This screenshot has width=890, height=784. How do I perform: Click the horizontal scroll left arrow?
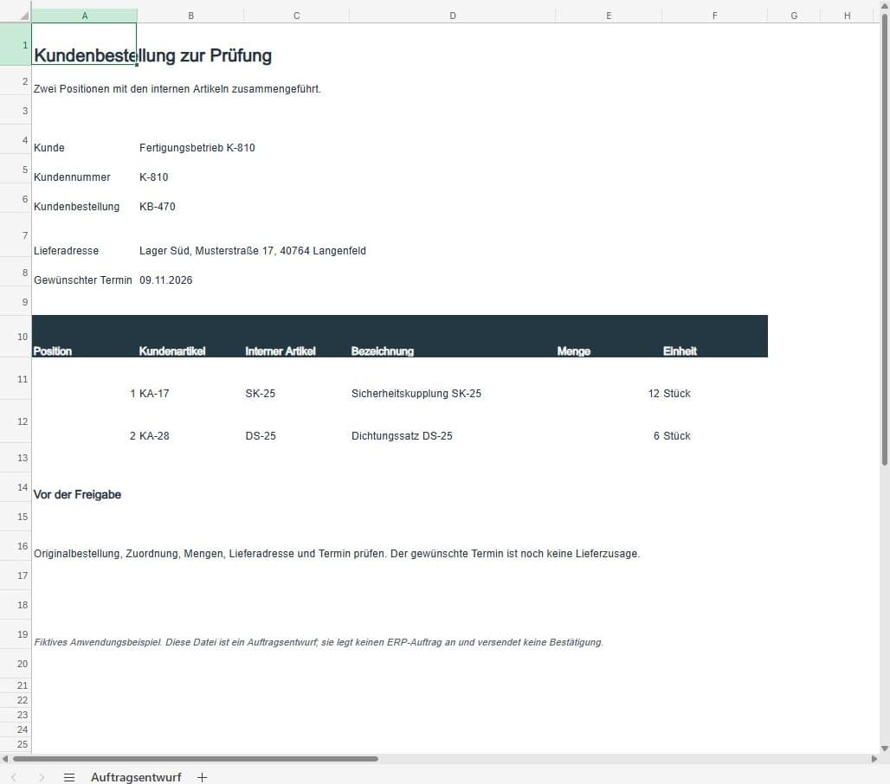click(x=5, y=758)
